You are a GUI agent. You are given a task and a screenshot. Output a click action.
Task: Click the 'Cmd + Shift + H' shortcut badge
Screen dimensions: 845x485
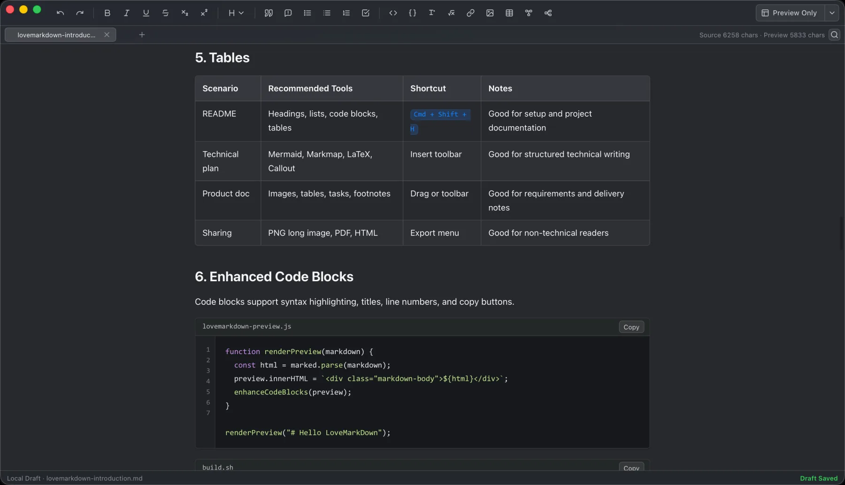[x=440, y=121]
